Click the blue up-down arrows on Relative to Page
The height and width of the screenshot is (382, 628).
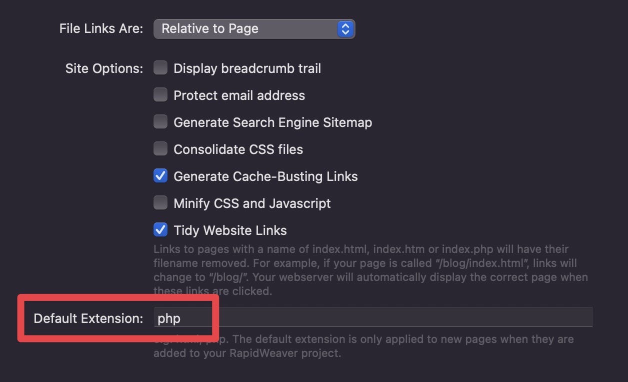tap(345, 29)
